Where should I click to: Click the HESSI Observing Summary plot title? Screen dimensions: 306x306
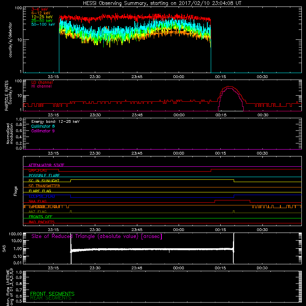(162, 3)
